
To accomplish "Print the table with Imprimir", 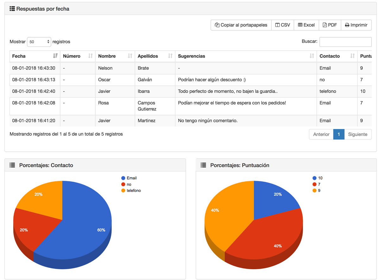I will (356, 25).
